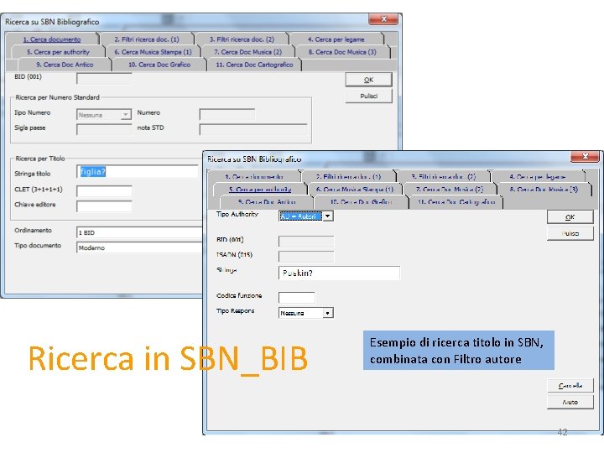Select '2. Filtri ricerca doc. (1)' tab in front window
604x453 pixels.
tap(349, 177)
